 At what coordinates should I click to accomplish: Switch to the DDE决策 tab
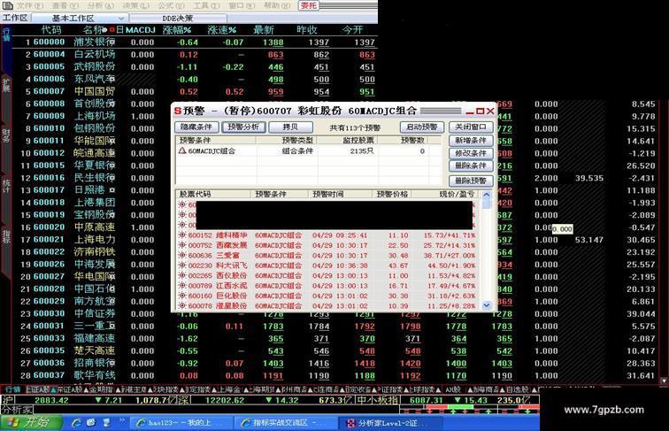[x=178, y=19]
